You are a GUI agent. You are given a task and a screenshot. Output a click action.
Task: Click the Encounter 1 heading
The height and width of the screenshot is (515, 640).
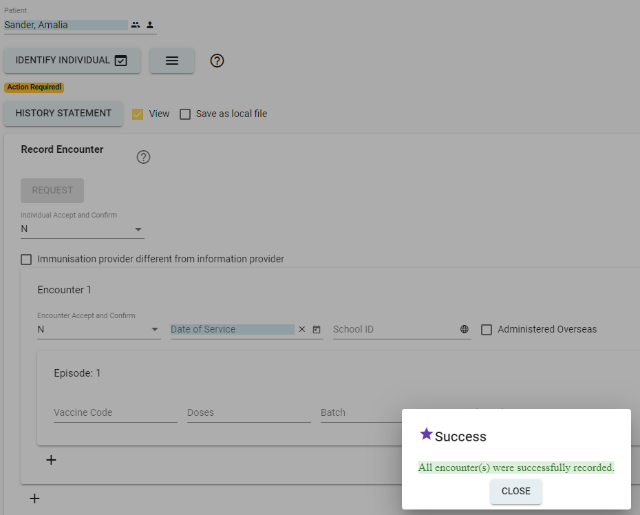click(65, 290)
